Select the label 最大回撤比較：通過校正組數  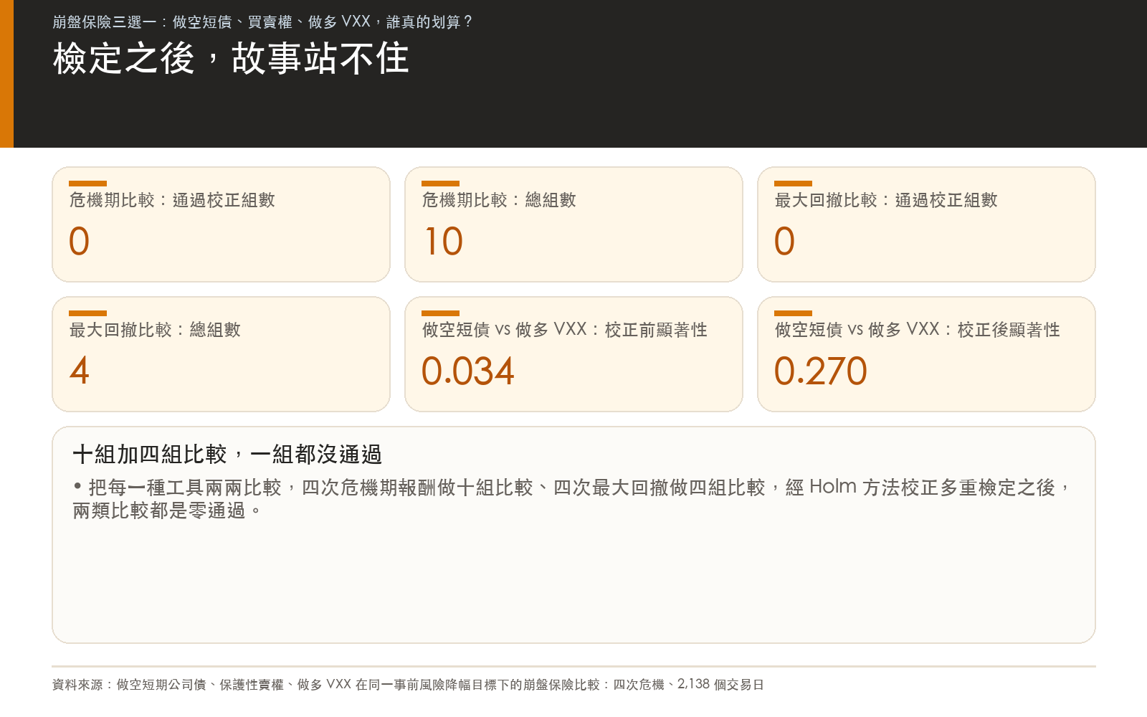[x=886, y=200]
